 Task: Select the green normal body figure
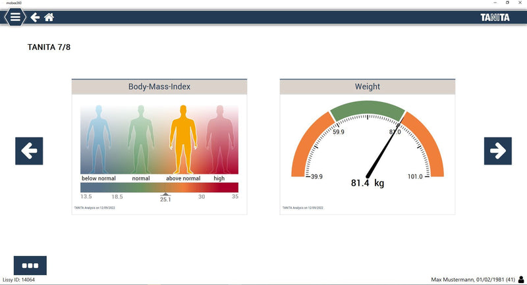(x=139, y=138)
